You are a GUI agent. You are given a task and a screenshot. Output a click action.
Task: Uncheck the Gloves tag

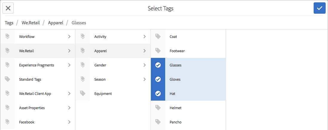tap(158, 79)
